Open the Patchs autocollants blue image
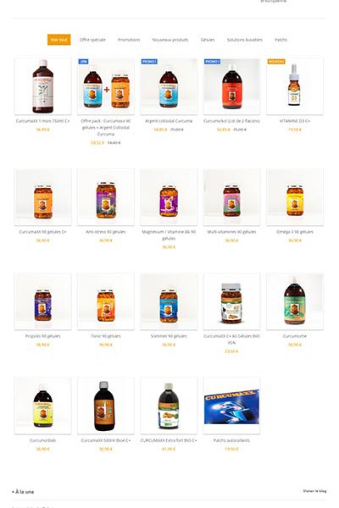The image size is (339, 508). [231, 406]
